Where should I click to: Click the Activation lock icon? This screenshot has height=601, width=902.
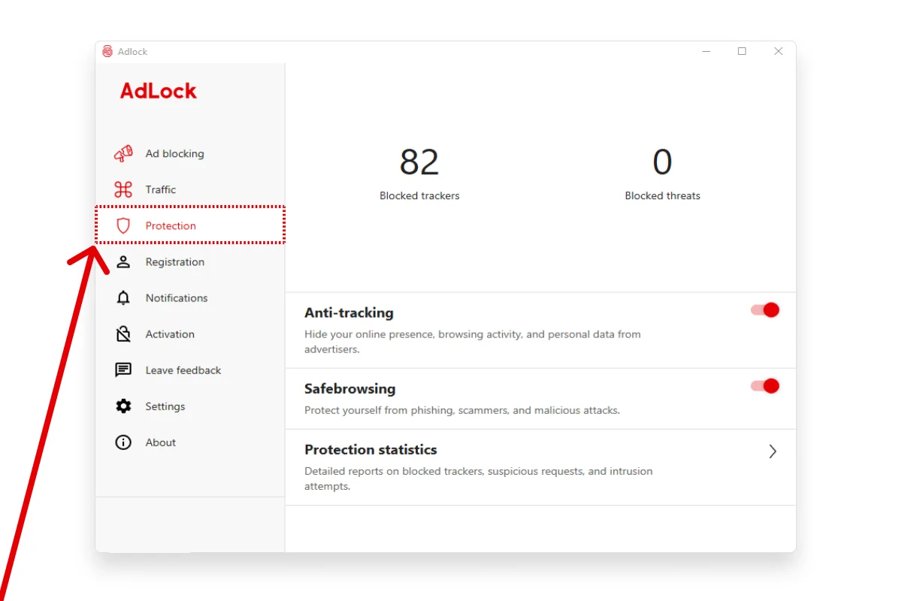click(x=123, y=334)
